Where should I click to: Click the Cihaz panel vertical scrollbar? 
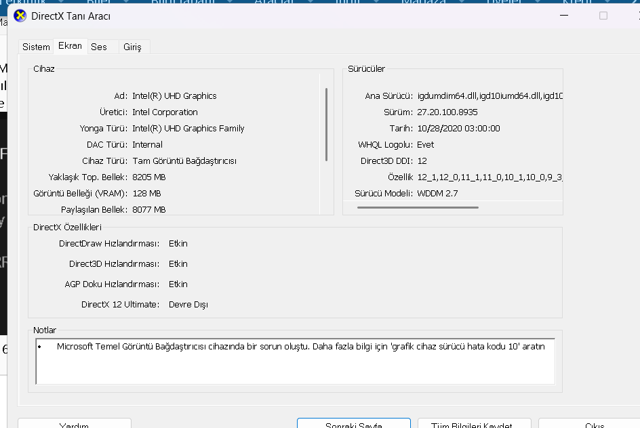(326, 125)
